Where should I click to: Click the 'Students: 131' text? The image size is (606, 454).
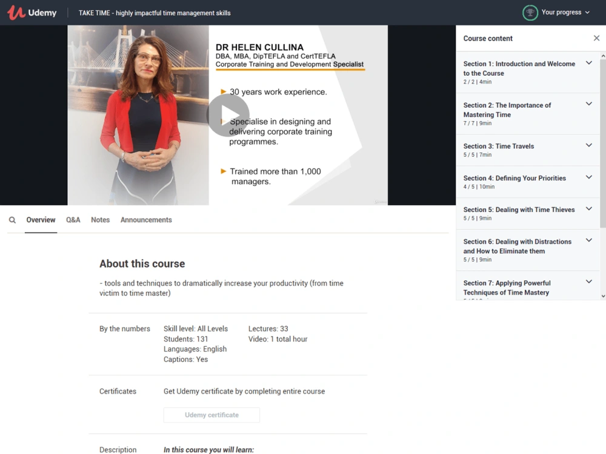coord(185,339)
